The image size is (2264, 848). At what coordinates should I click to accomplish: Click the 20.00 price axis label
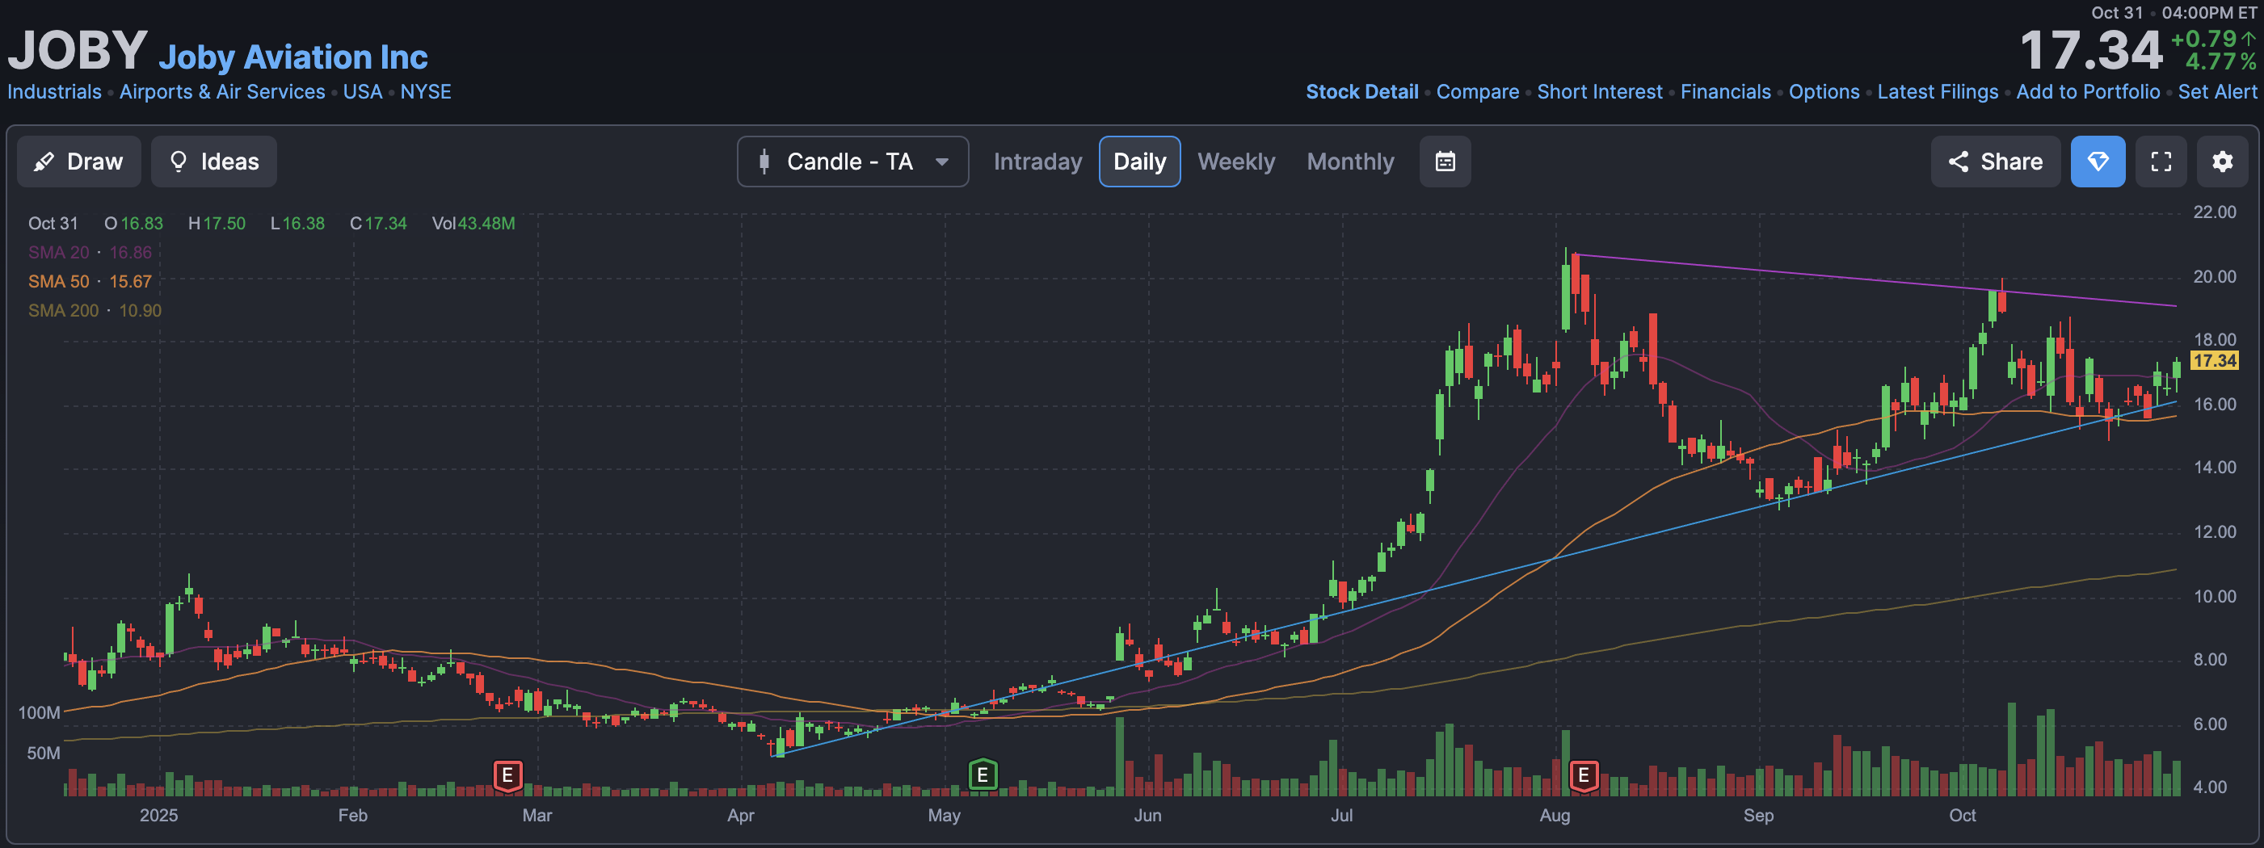tap(2214, 277)
